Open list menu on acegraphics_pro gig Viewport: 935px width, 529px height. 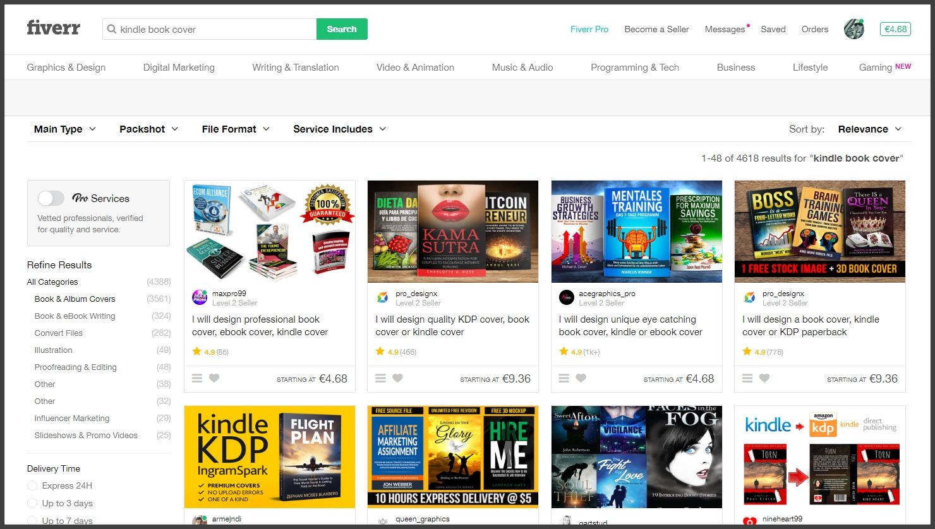pyautogui.click(x=564, y=378)
